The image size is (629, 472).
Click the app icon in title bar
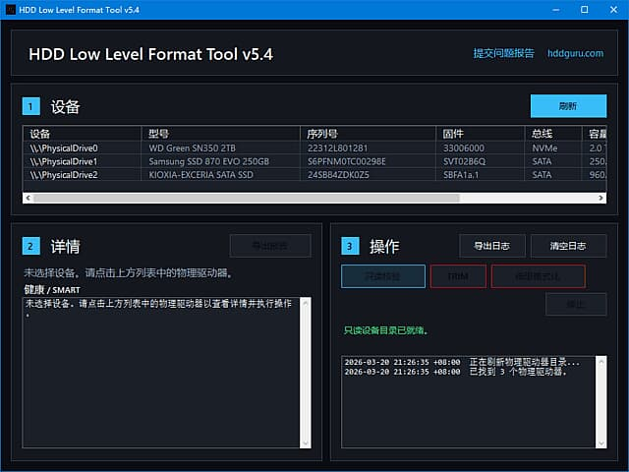point(10,9)
